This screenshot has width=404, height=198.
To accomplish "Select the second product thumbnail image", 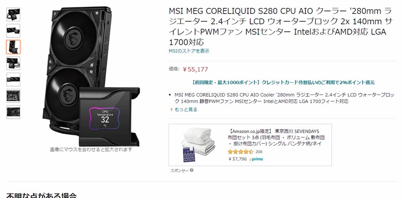I will click(13, 31).
